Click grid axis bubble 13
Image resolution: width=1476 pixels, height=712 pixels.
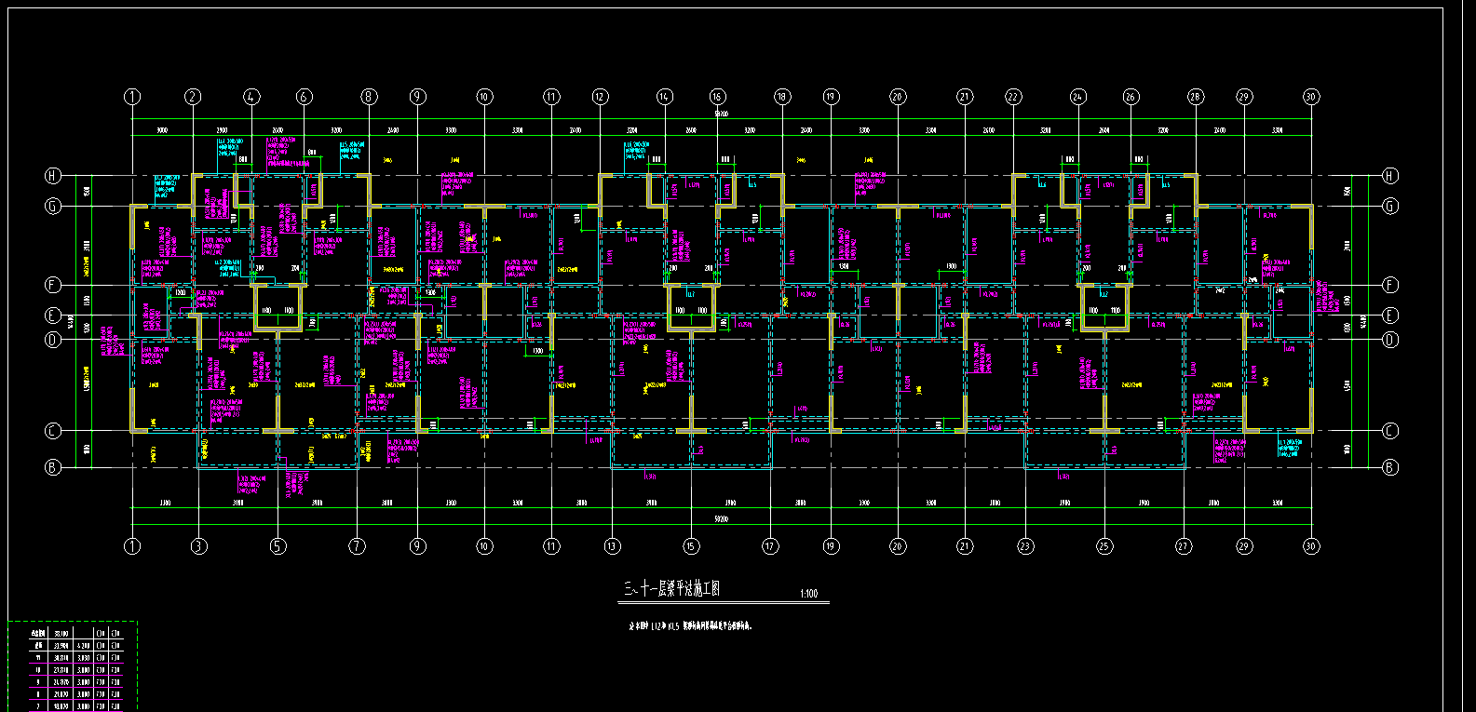612,546
